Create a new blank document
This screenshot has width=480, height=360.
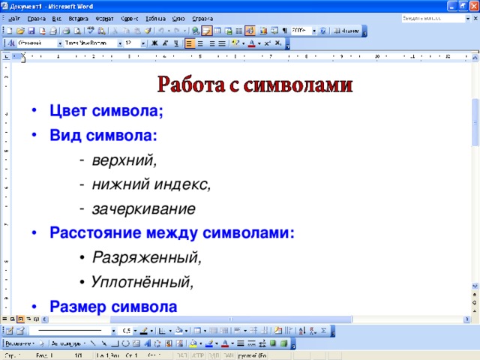click(x=9, y=31)
